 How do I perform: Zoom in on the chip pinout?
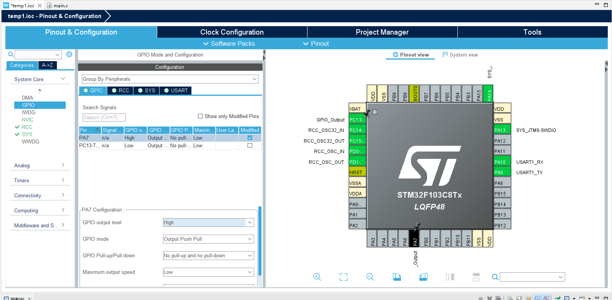317,277
